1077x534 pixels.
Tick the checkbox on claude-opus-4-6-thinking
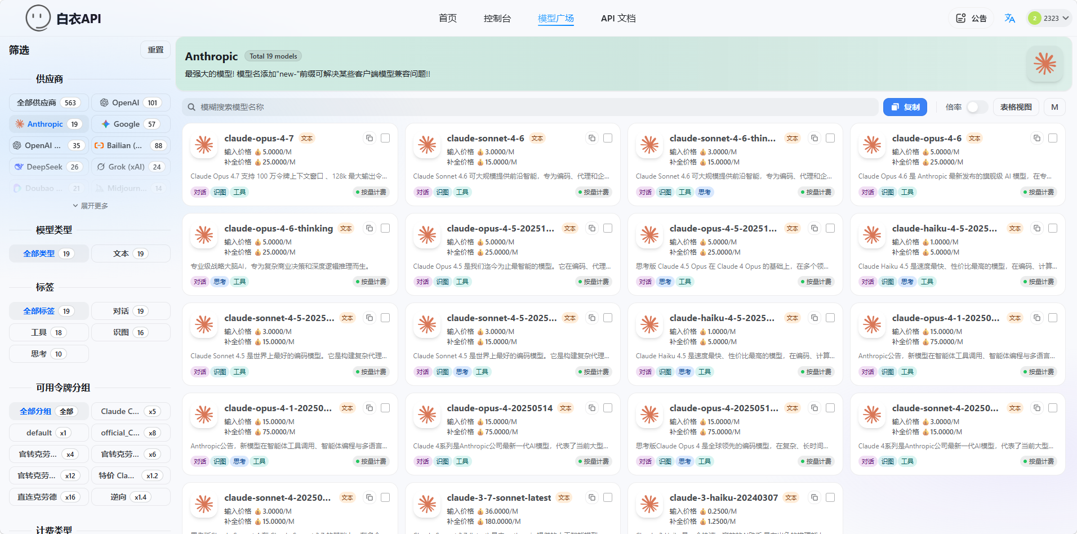[x=385, y=228]
